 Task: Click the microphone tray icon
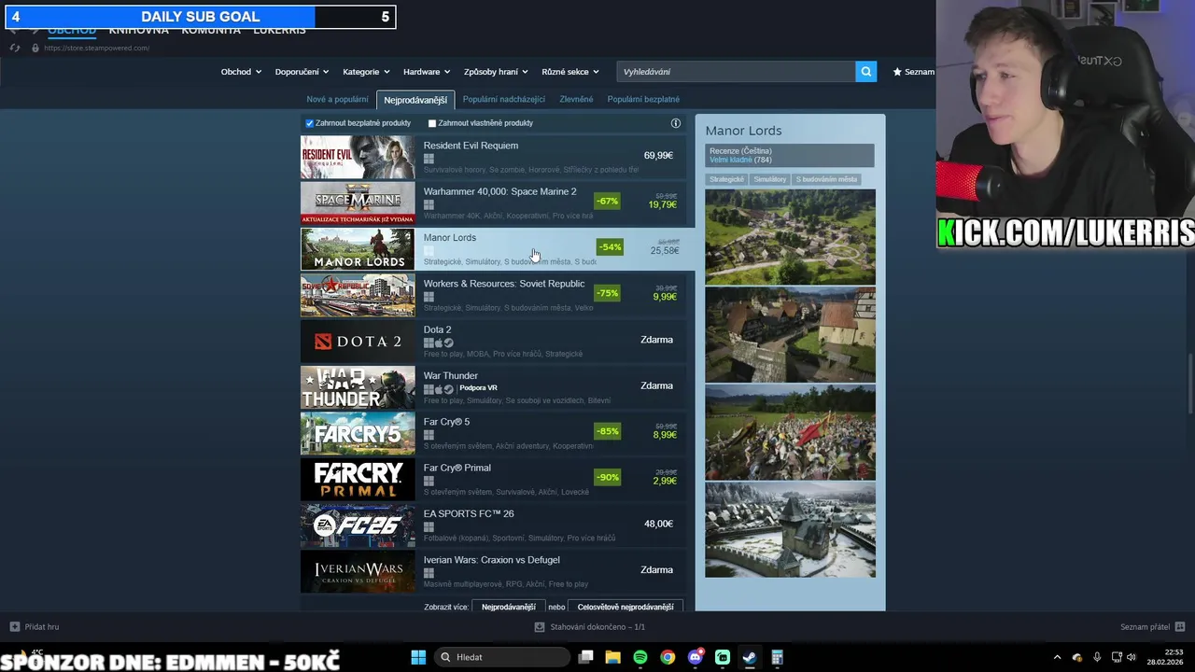tap(1097, 657)
